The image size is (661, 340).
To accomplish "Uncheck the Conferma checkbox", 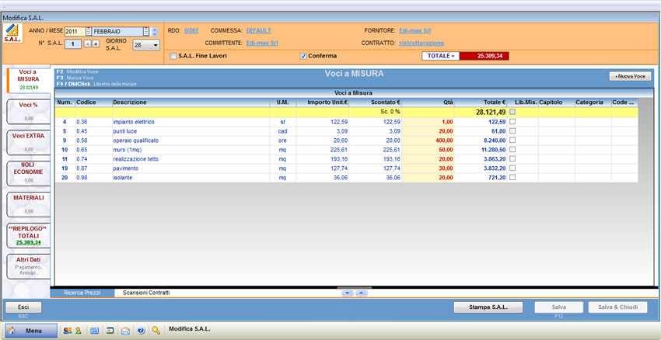I will (303, 56).
